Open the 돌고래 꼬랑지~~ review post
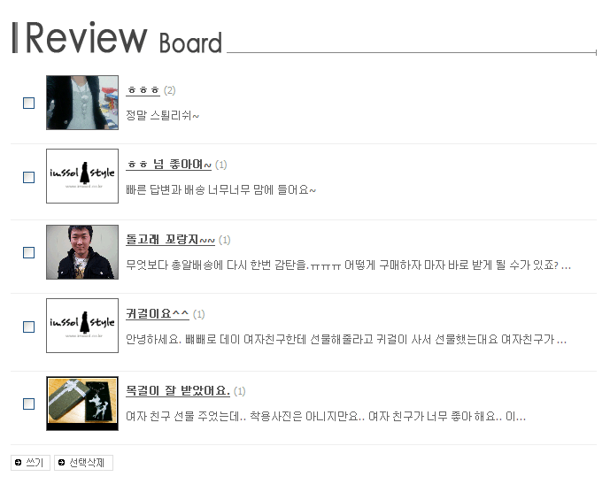Image resolution: width=610 pixels, height=492 pixels. click(170, 240)
